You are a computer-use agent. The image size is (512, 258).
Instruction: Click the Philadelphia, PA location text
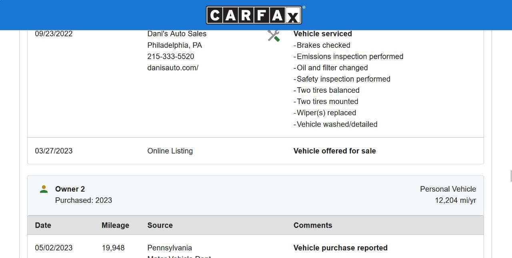[174, 45]
